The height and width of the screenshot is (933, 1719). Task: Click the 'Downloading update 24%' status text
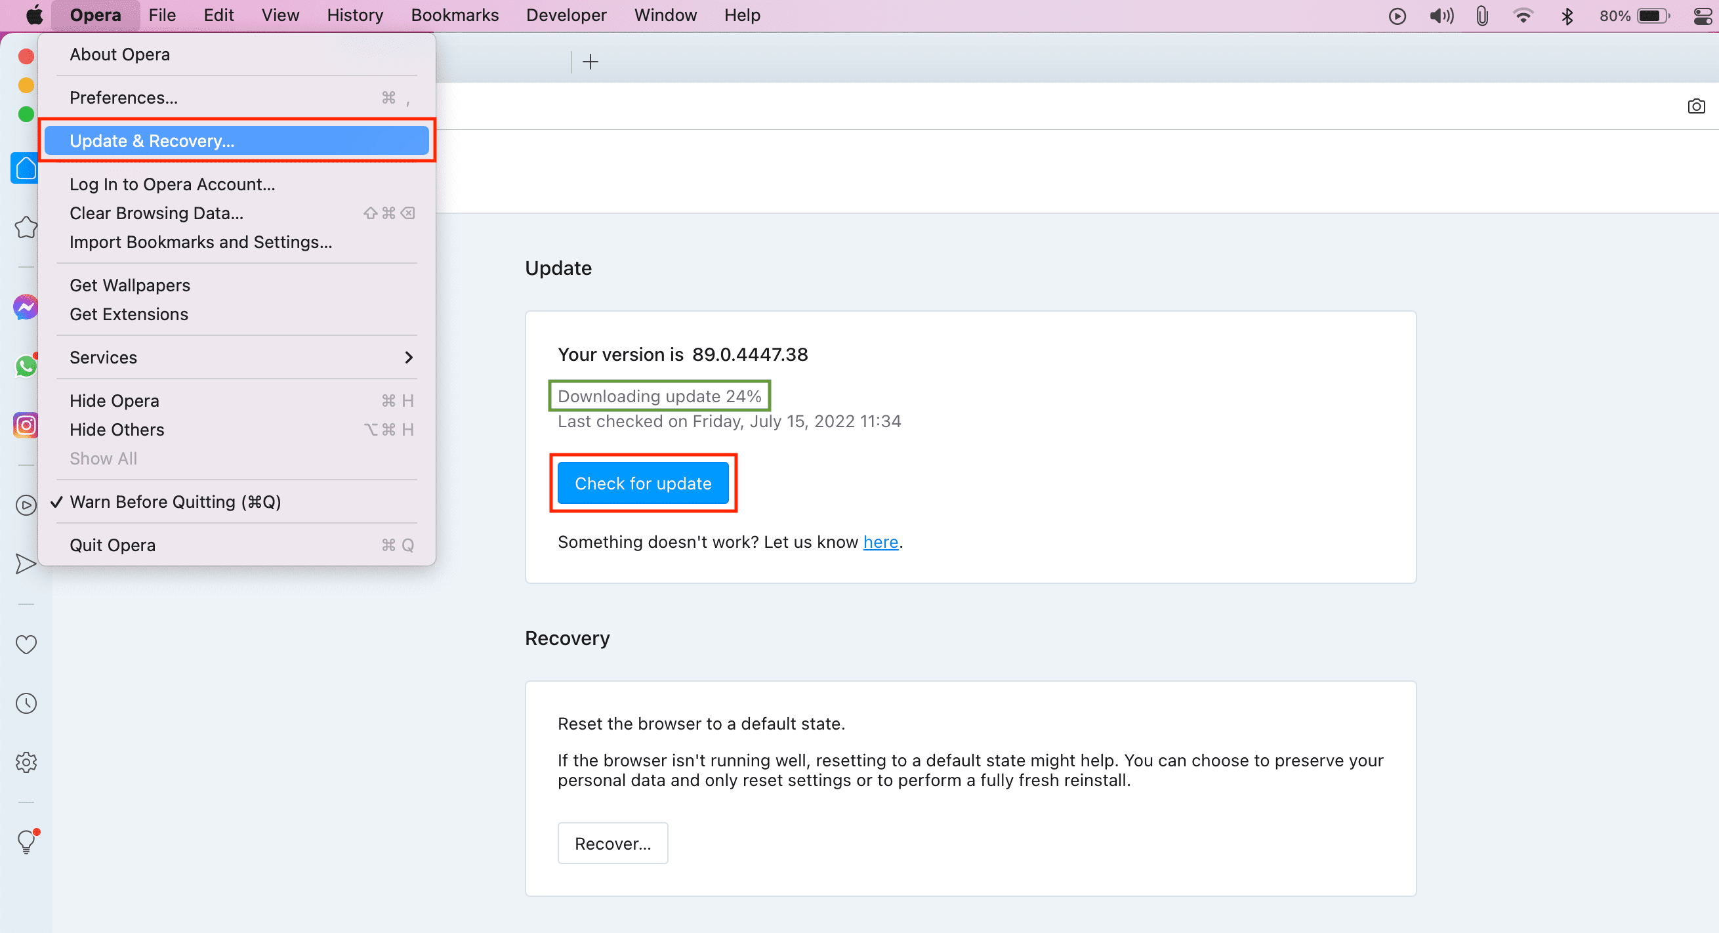tap(659, 396)
